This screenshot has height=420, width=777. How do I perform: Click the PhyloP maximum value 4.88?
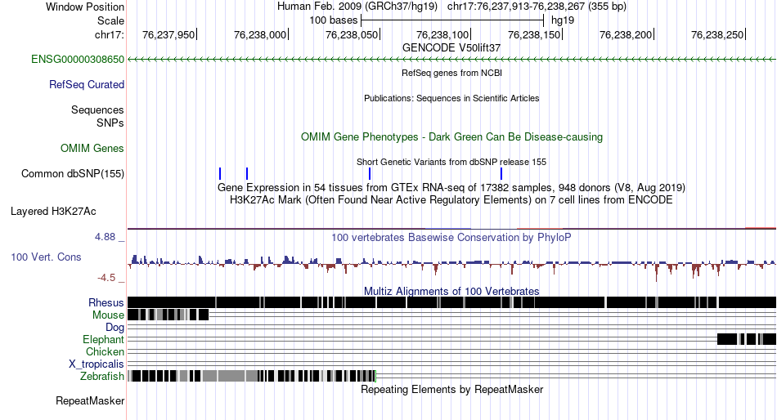coord(106,237)
